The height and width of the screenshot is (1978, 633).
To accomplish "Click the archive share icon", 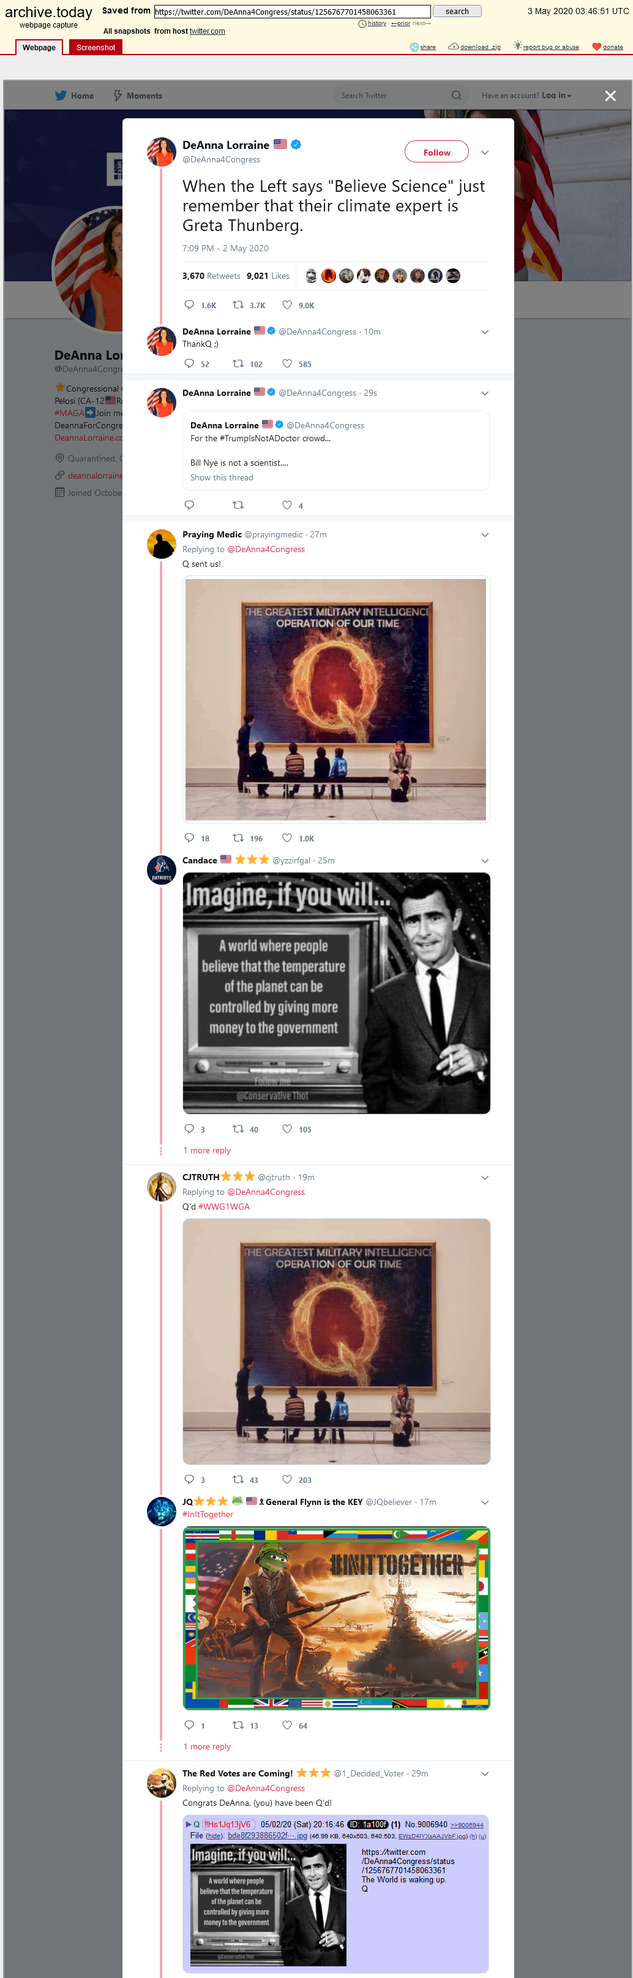I will (x=414, y=47).
